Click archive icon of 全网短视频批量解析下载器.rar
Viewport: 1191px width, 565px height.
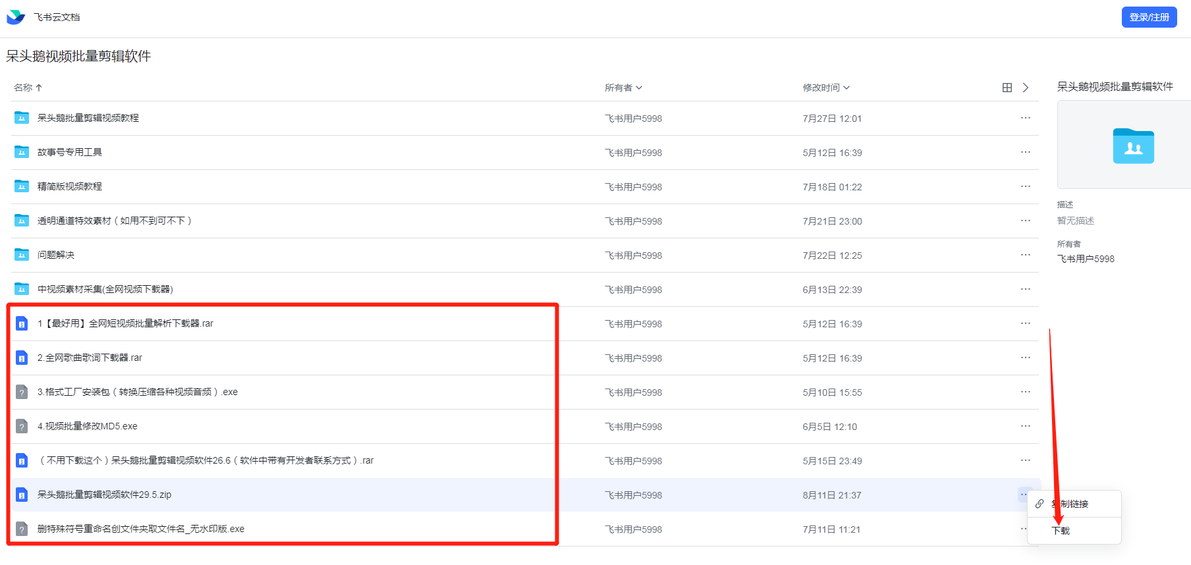[x=22, y=323]
